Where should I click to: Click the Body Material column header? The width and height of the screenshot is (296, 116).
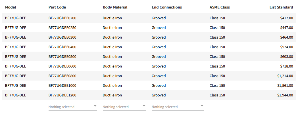(115, 7)
